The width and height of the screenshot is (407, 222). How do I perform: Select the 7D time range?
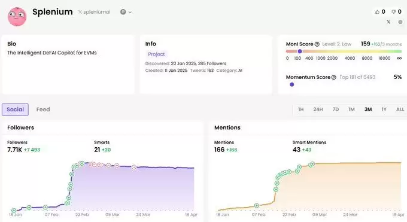(x=336, y=110)
